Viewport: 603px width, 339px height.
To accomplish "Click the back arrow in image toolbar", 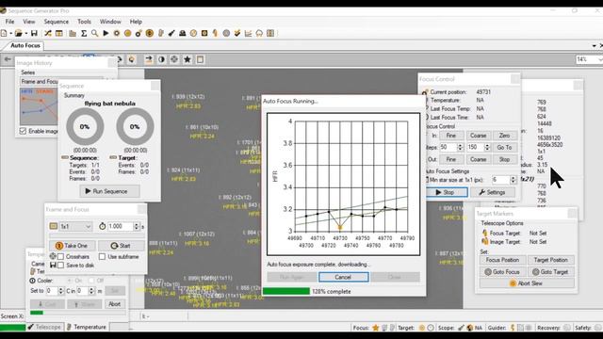I will pos(8,59).
